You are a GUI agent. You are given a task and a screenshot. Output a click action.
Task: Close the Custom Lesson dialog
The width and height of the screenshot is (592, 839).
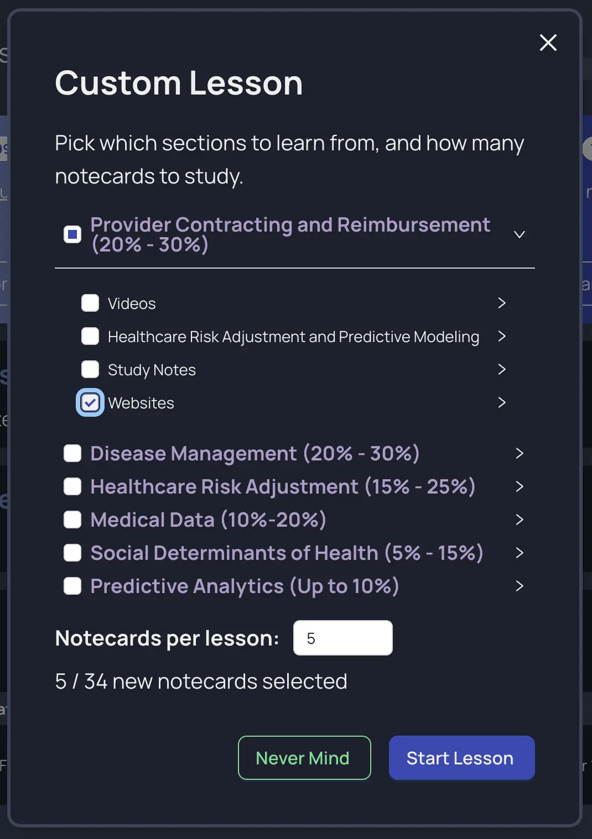(x=548, y=43)
